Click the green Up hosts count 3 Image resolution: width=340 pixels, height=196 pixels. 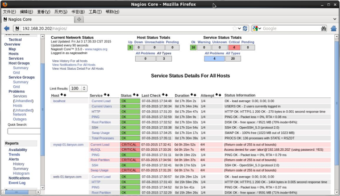point(130,47)
